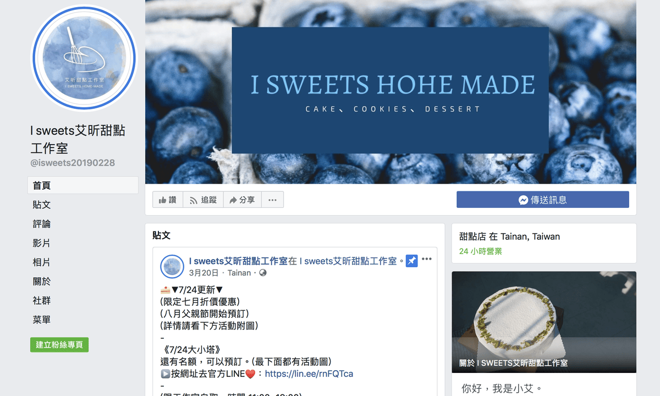Click the green 建立粉絲專頁 button
This screenshot has height=396, width=660.
coord(59,345)
